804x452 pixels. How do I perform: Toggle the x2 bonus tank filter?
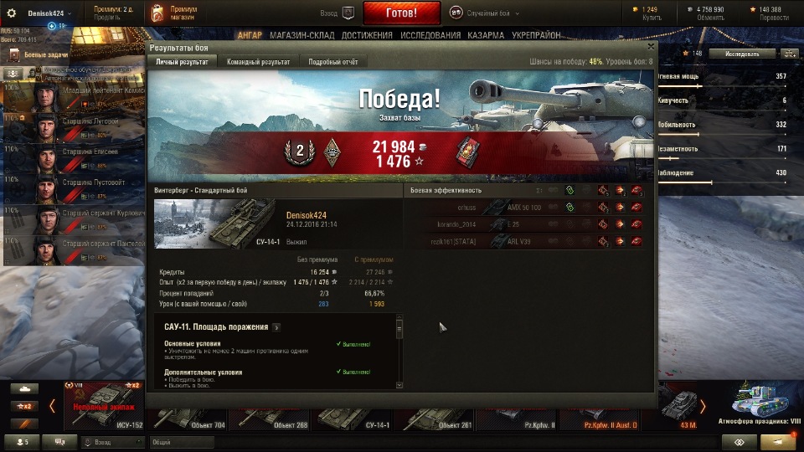[24, 407]
